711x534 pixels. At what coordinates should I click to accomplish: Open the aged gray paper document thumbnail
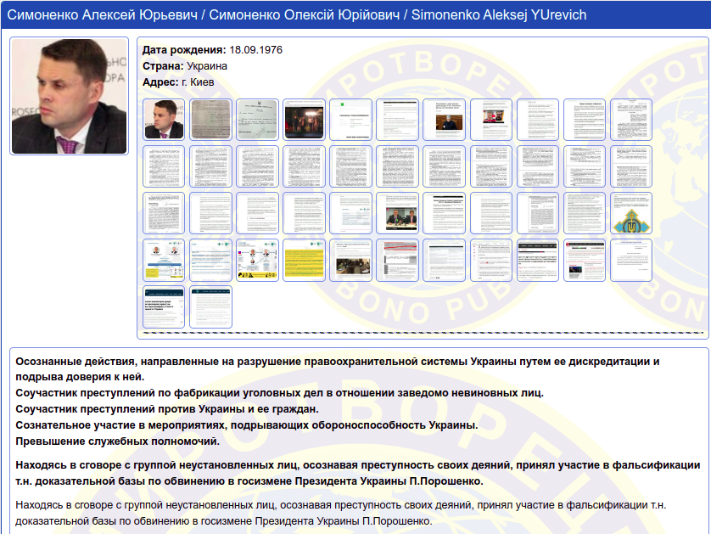[x=210, y=119]
